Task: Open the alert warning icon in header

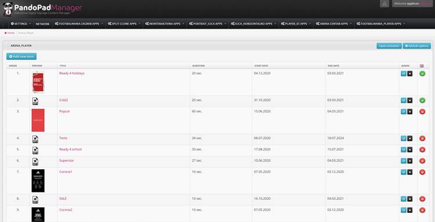Action: [384, 3]
